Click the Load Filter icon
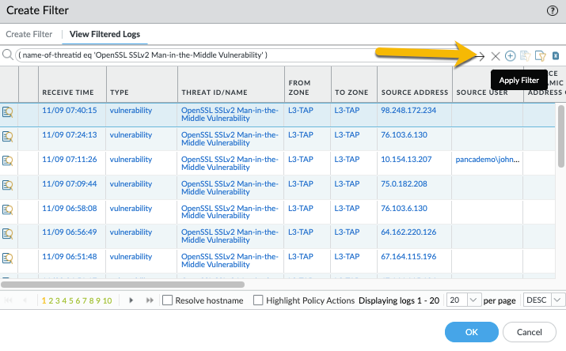This screenshot has height=351, width=566. 541,55
